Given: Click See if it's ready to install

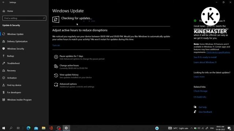Looking at the screenshot, I should (205, 57).
